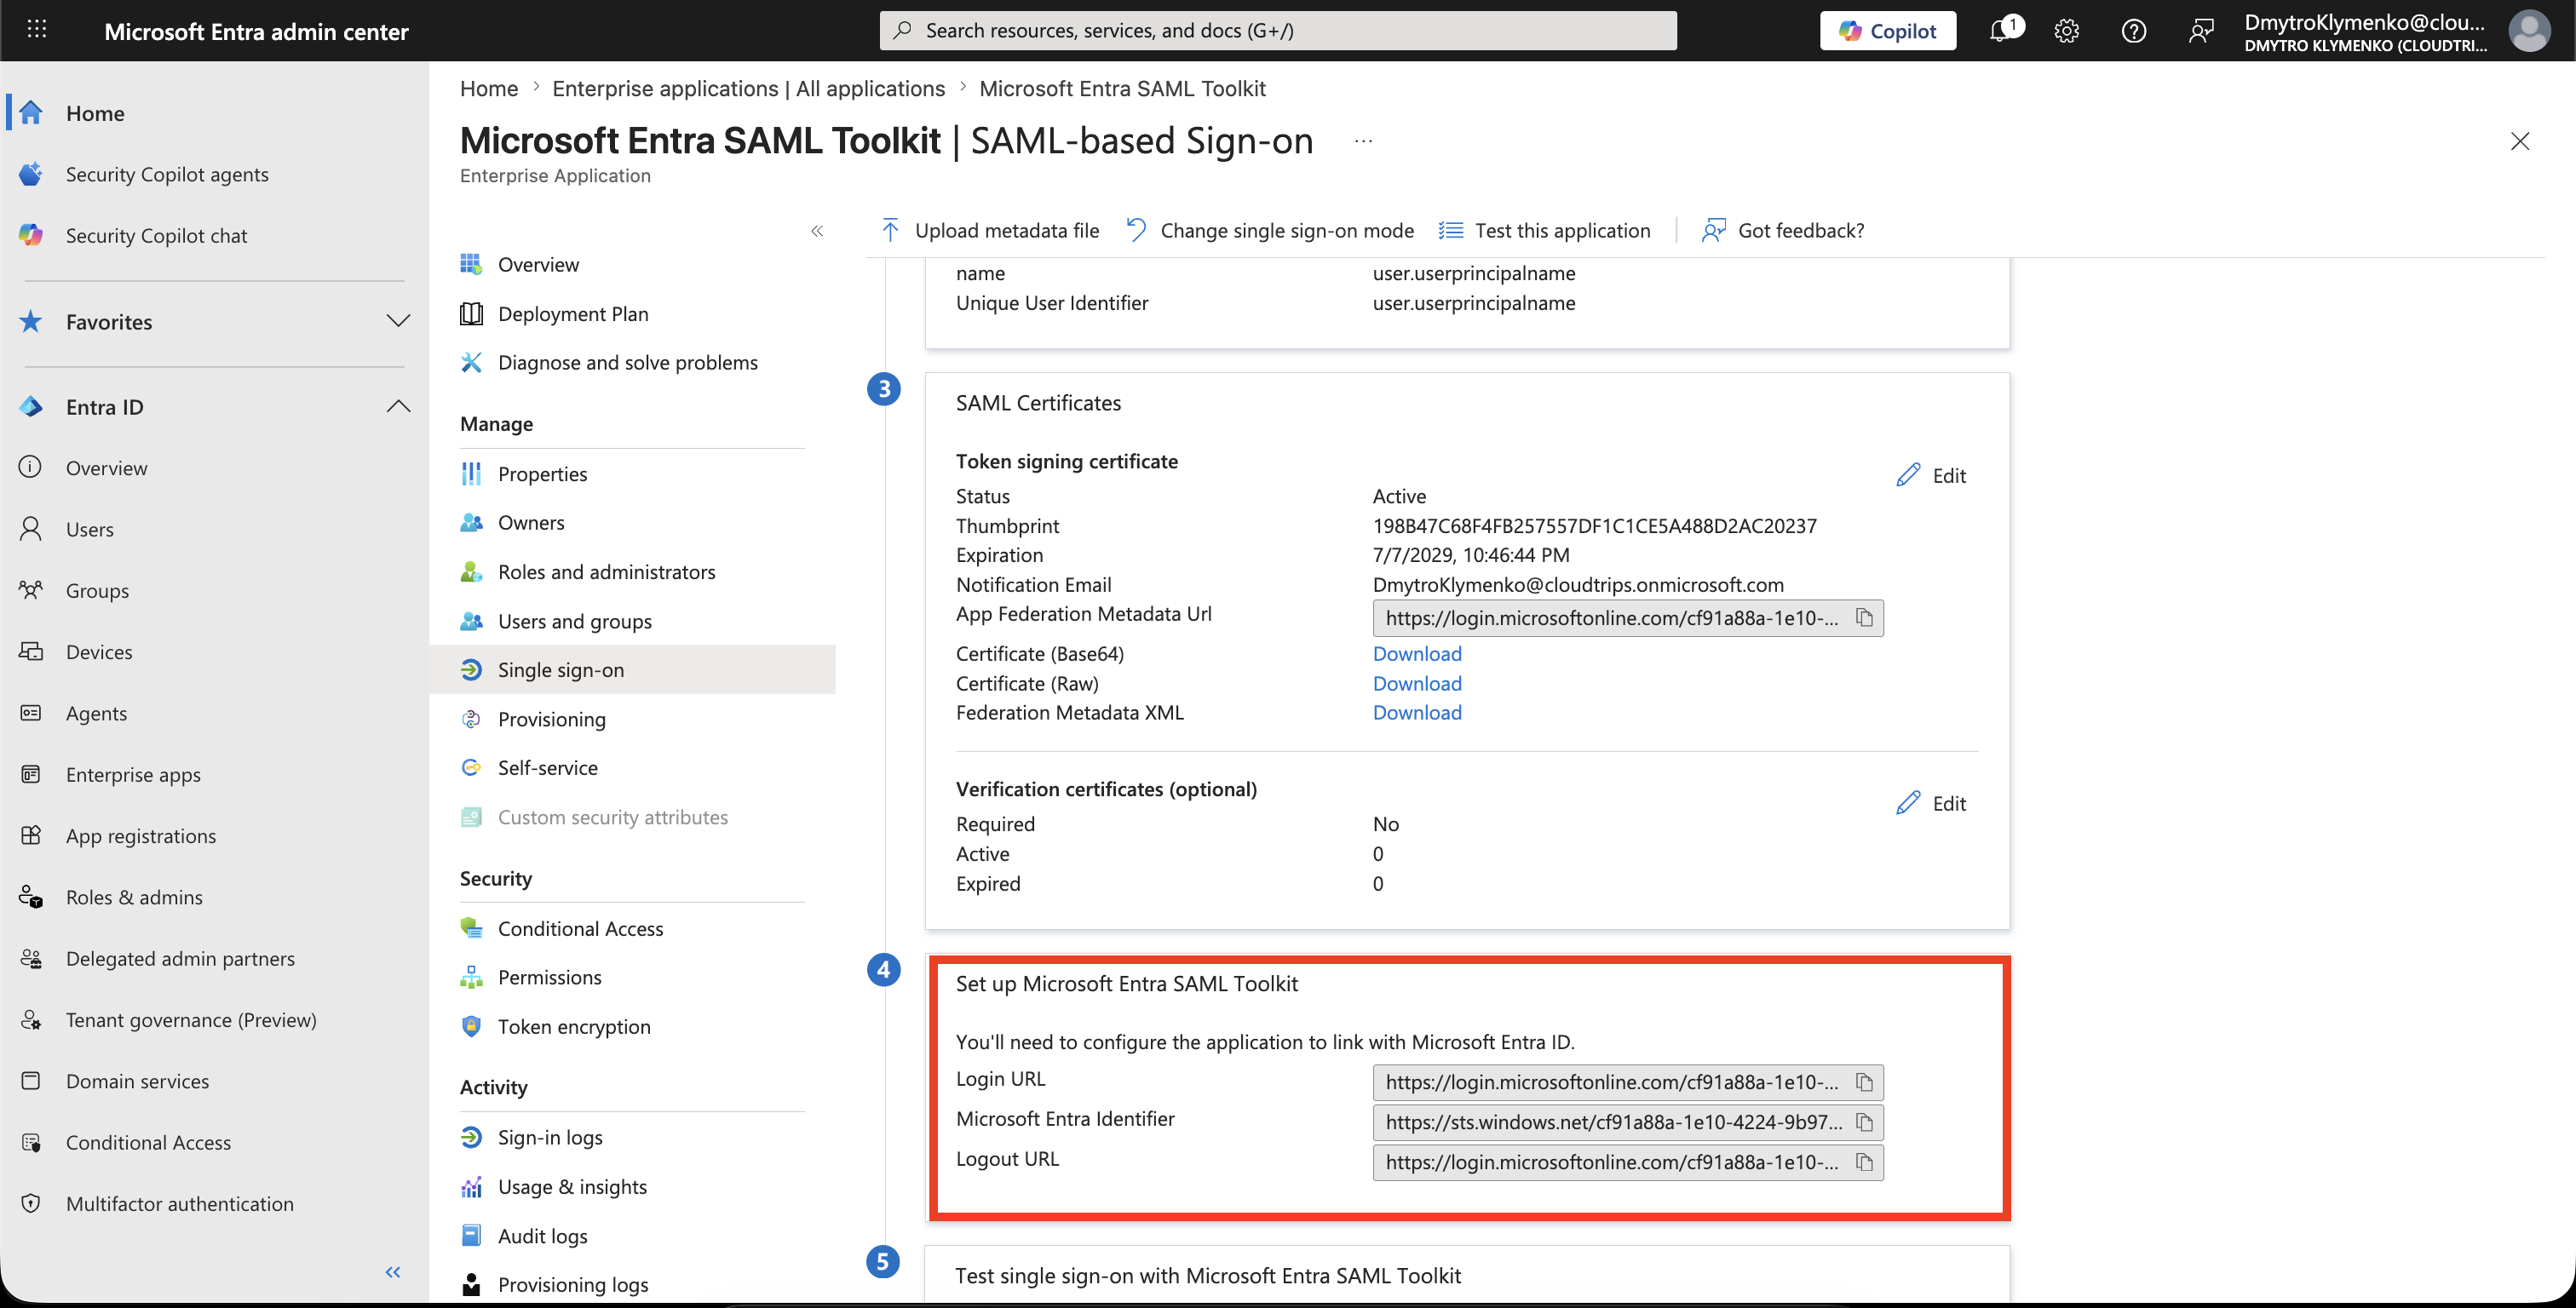Click Got feedback? in toolbar
This screenshot has height=1308, width=2576.
[1783, 230]
